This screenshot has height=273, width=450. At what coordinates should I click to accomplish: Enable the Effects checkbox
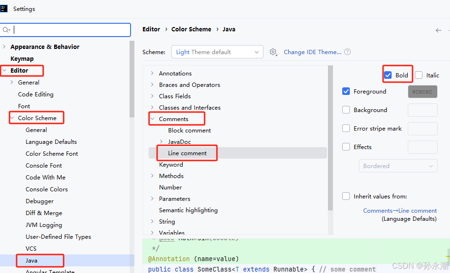pyautogui.click(x=346, y=147)
